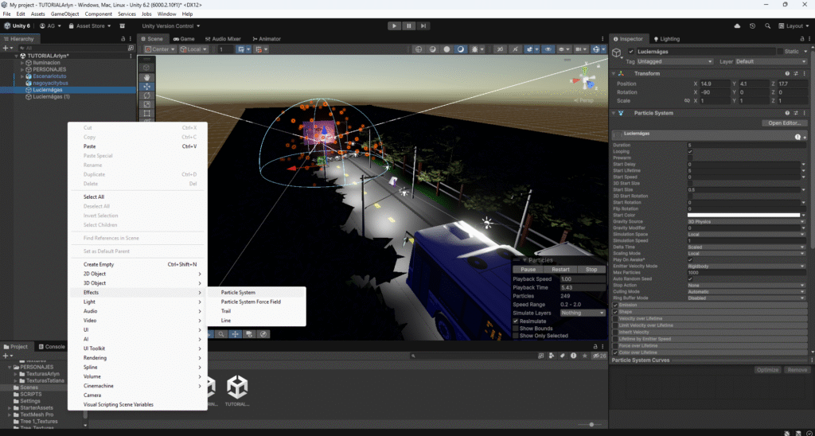Expand the PERSONAJES object in Hierarchy

21,69
